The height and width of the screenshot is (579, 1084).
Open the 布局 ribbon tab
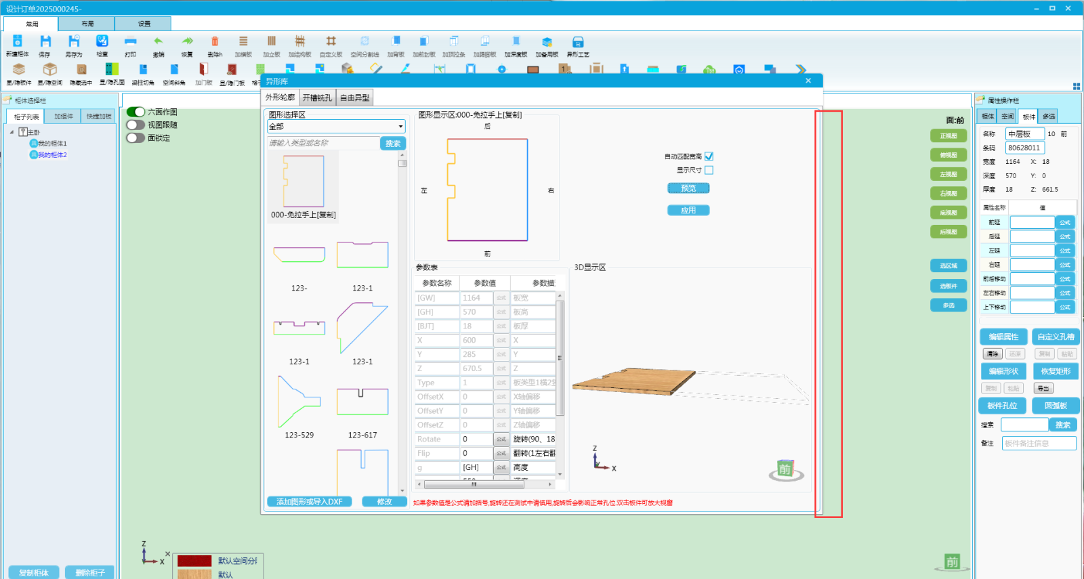coord(87,24)
